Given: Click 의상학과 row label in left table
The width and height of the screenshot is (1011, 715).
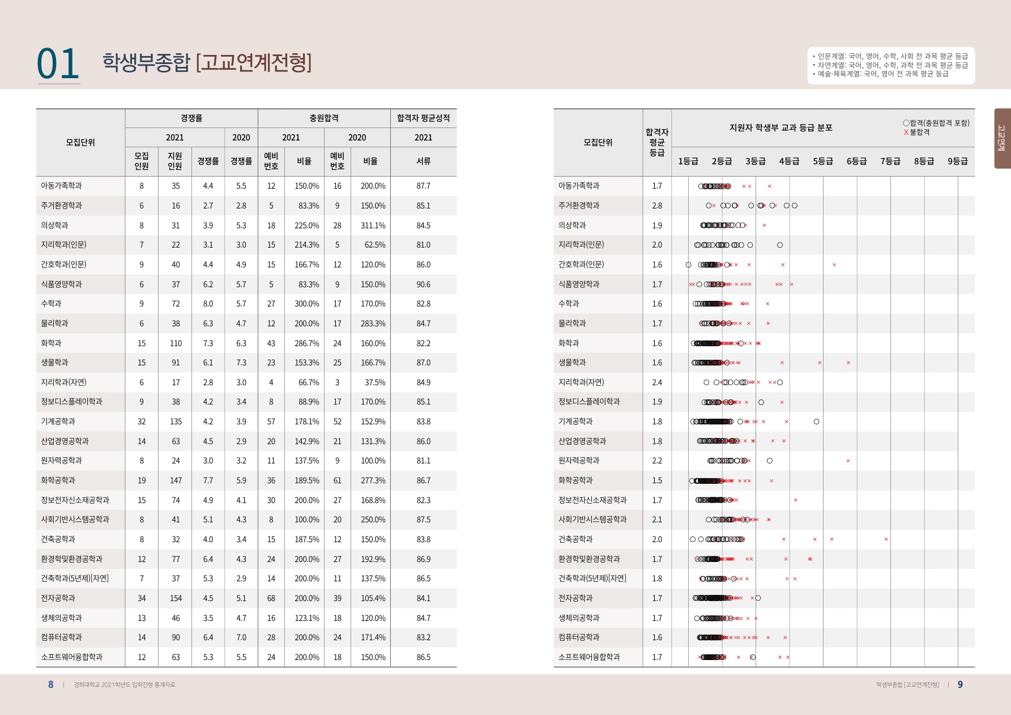Looking at the screenshot, I should click(x=54, y=225).
